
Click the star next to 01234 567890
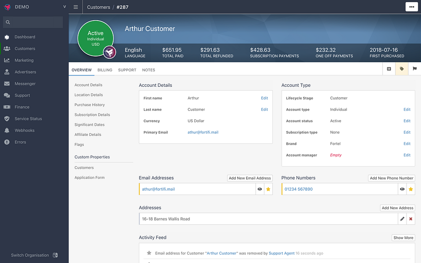411,189
